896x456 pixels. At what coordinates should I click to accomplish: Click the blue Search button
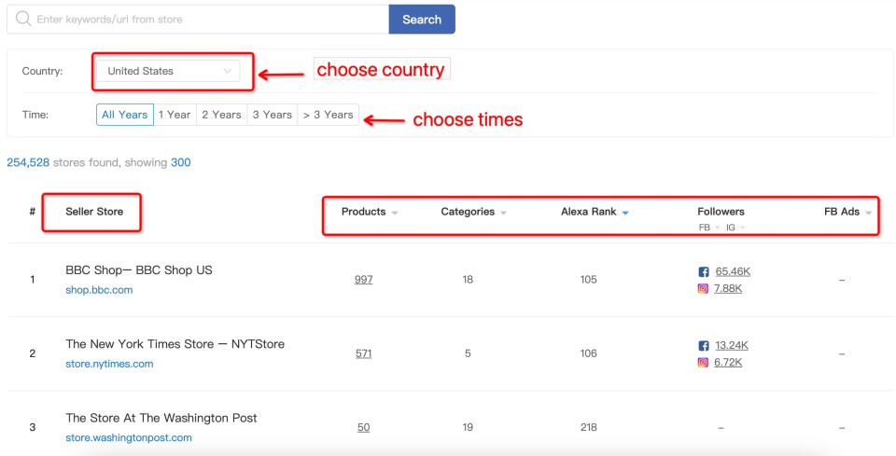click(422, 20)
